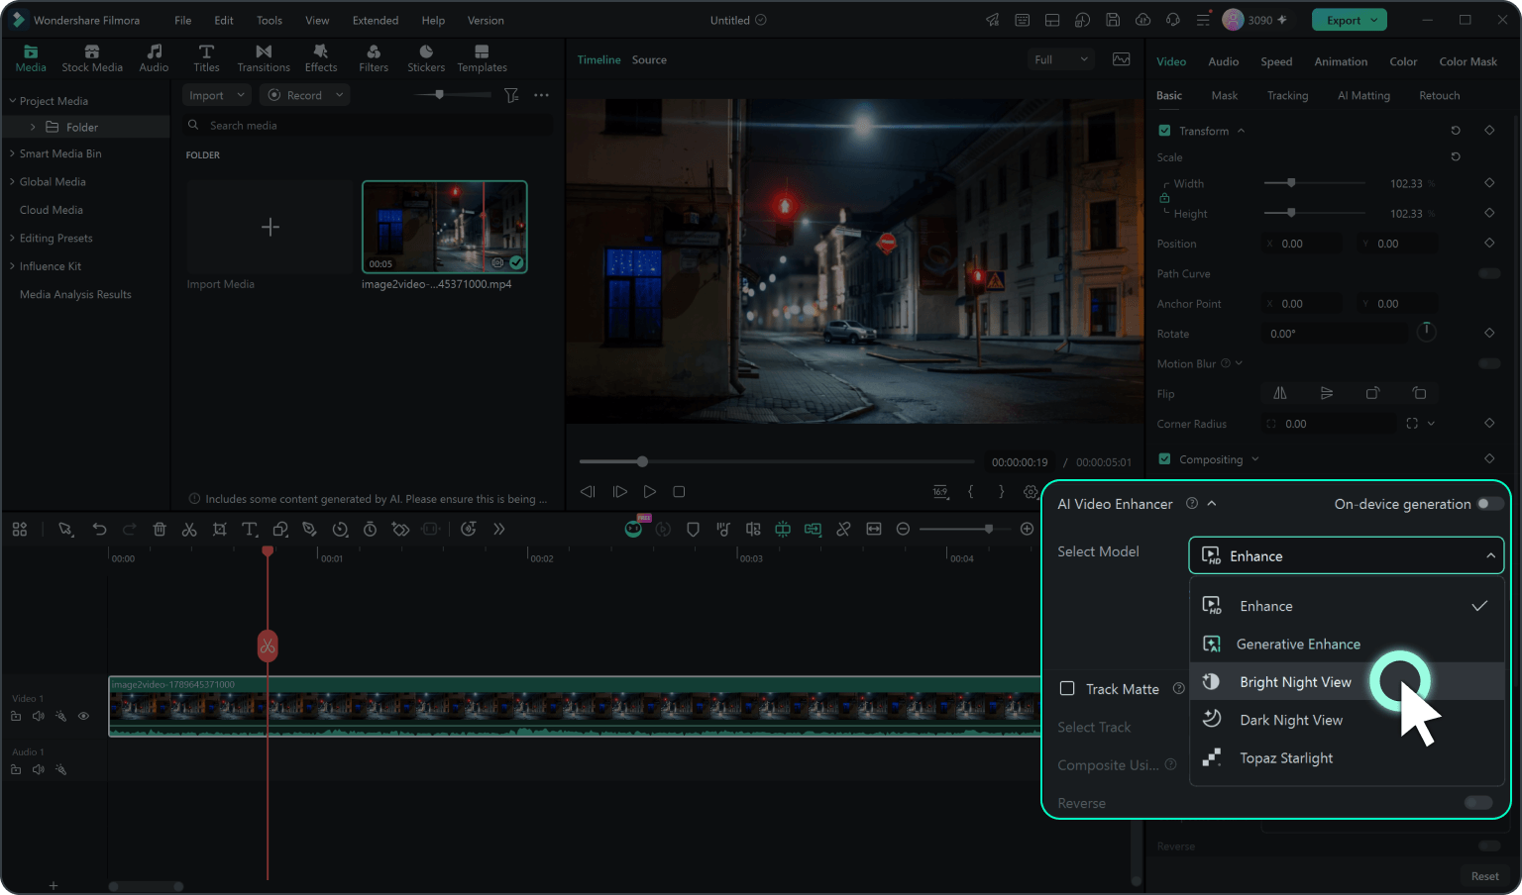Switch to Source preview view
Screen dimensions: 1522x895
(649, 59)
